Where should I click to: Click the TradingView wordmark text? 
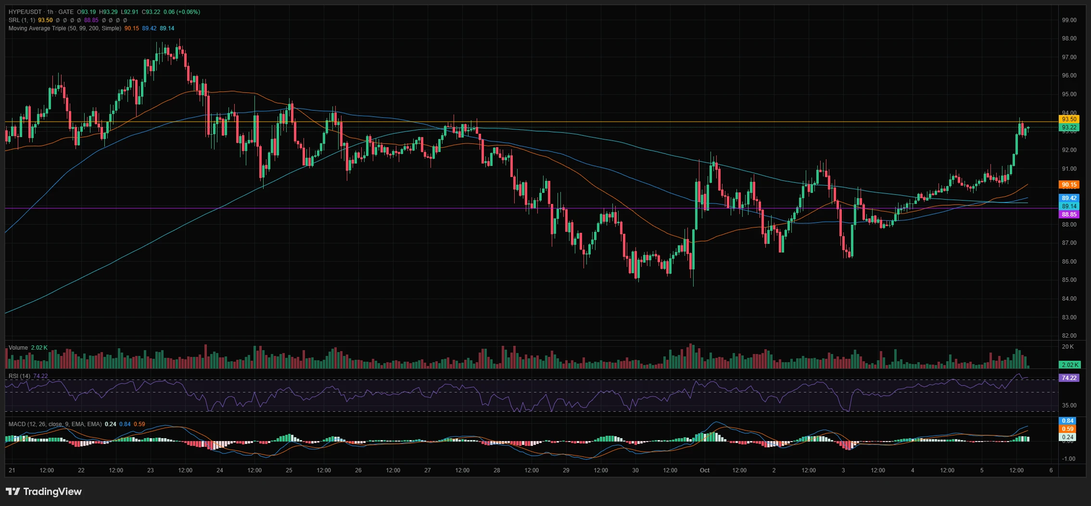point(52,492)
